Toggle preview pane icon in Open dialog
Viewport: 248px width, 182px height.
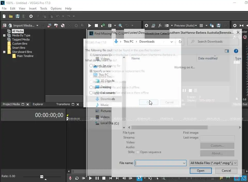(x=227, y=51)
